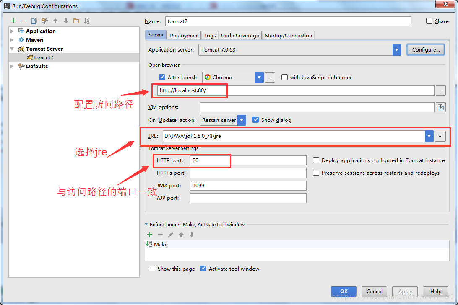The height and width of the screenshot is (305, 458).
Task: Click the Cancel button
Action: [374, 291]
